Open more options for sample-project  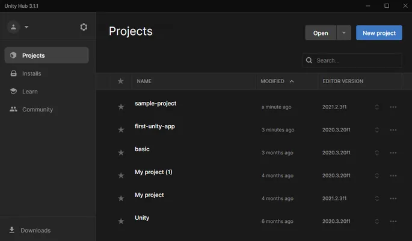(x=393, y=107)
